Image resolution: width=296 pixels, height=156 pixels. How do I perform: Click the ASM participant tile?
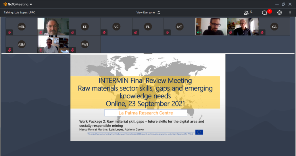22,44
